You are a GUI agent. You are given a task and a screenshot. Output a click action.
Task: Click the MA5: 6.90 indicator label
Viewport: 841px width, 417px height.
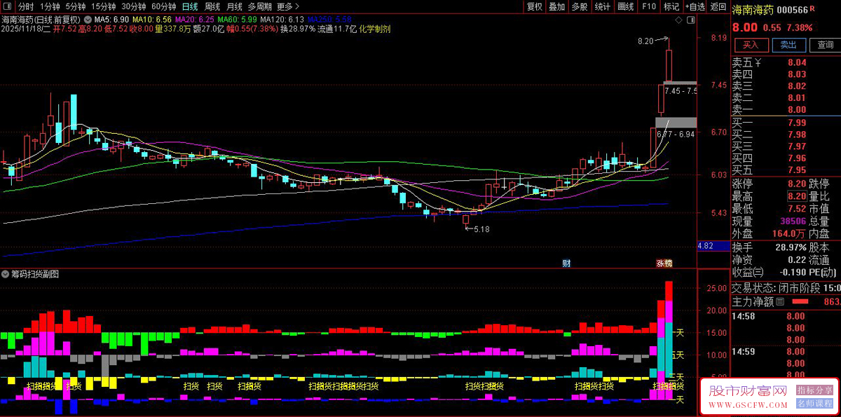click(111, 19)
